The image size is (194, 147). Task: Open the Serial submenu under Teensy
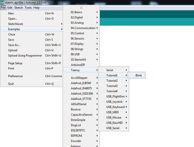[114, 70]
